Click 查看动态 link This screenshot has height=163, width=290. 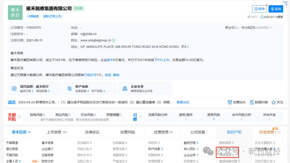(183, 102)
